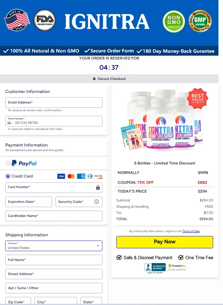Click the lock icon in Card Number field
Screen dimensions: 223x305
(98, 187)
